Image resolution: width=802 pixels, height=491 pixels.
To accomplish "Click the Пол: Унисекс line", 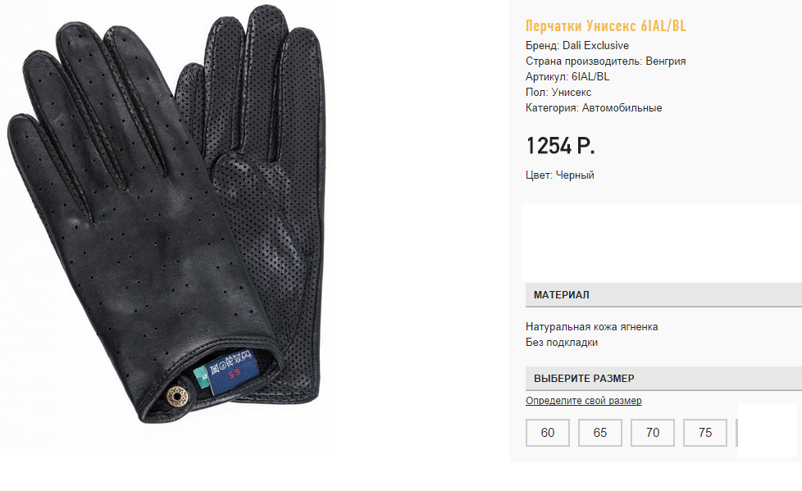I will pos(558,92).
